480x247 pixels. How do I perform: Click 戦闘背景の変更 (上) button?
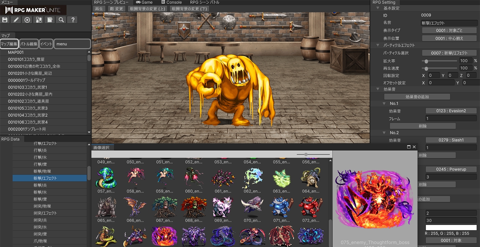147,9
